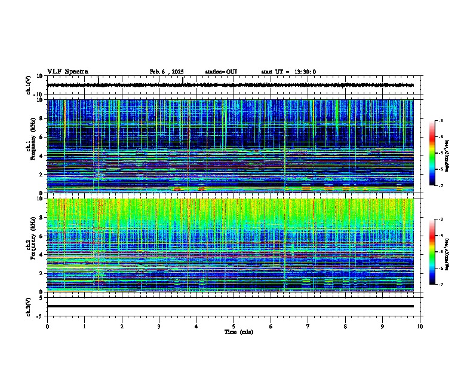Click the ch.1 voltage waveform trace
This screenshot has width=473, height=366.
(230, 85)
